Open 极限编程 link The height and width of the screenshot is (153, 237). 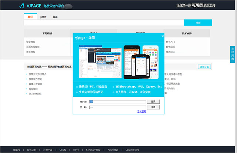tap(33, 89)
